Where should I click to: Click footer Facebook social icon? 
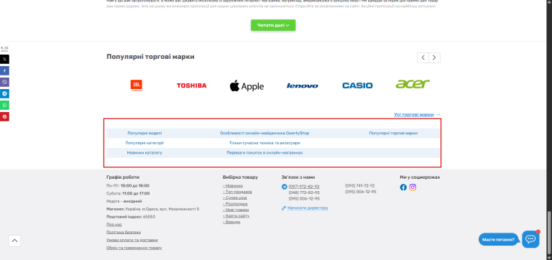(x=403, y=187)
